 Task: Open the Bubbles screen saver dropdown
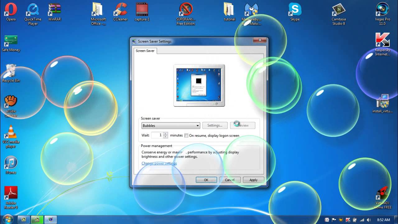point(171,126)
